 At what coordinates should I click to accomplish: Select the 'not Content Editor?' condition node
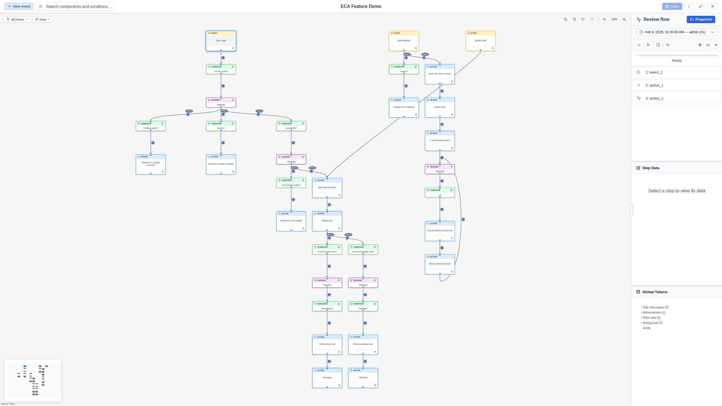tap(291, 183)
